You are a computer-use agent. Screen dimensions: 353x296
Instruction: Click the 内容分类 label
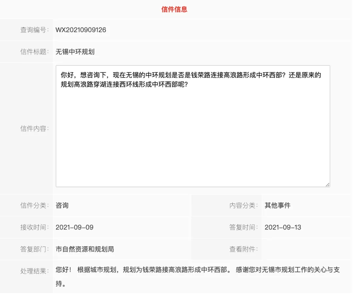point(243,206)
